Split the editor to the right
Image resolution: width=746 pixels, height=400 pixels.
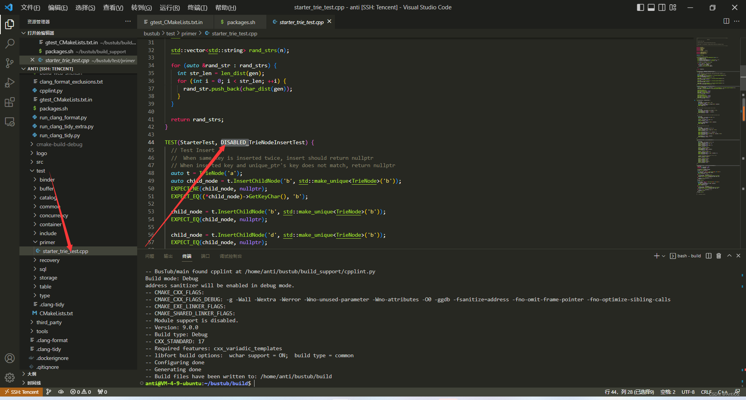(726, 21)
